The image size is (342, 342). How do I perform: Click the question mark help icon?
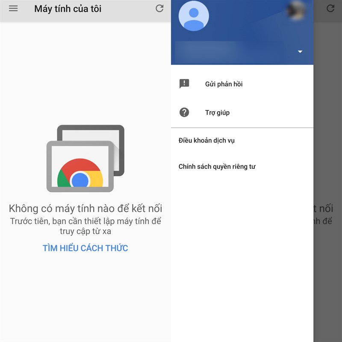coord(184,112)
